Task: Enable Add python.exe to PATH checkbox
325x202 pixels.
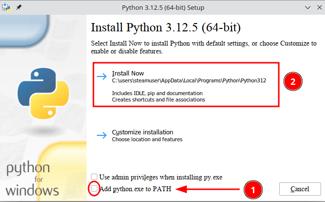Action: pyautogui.click(x=94, y=189)
